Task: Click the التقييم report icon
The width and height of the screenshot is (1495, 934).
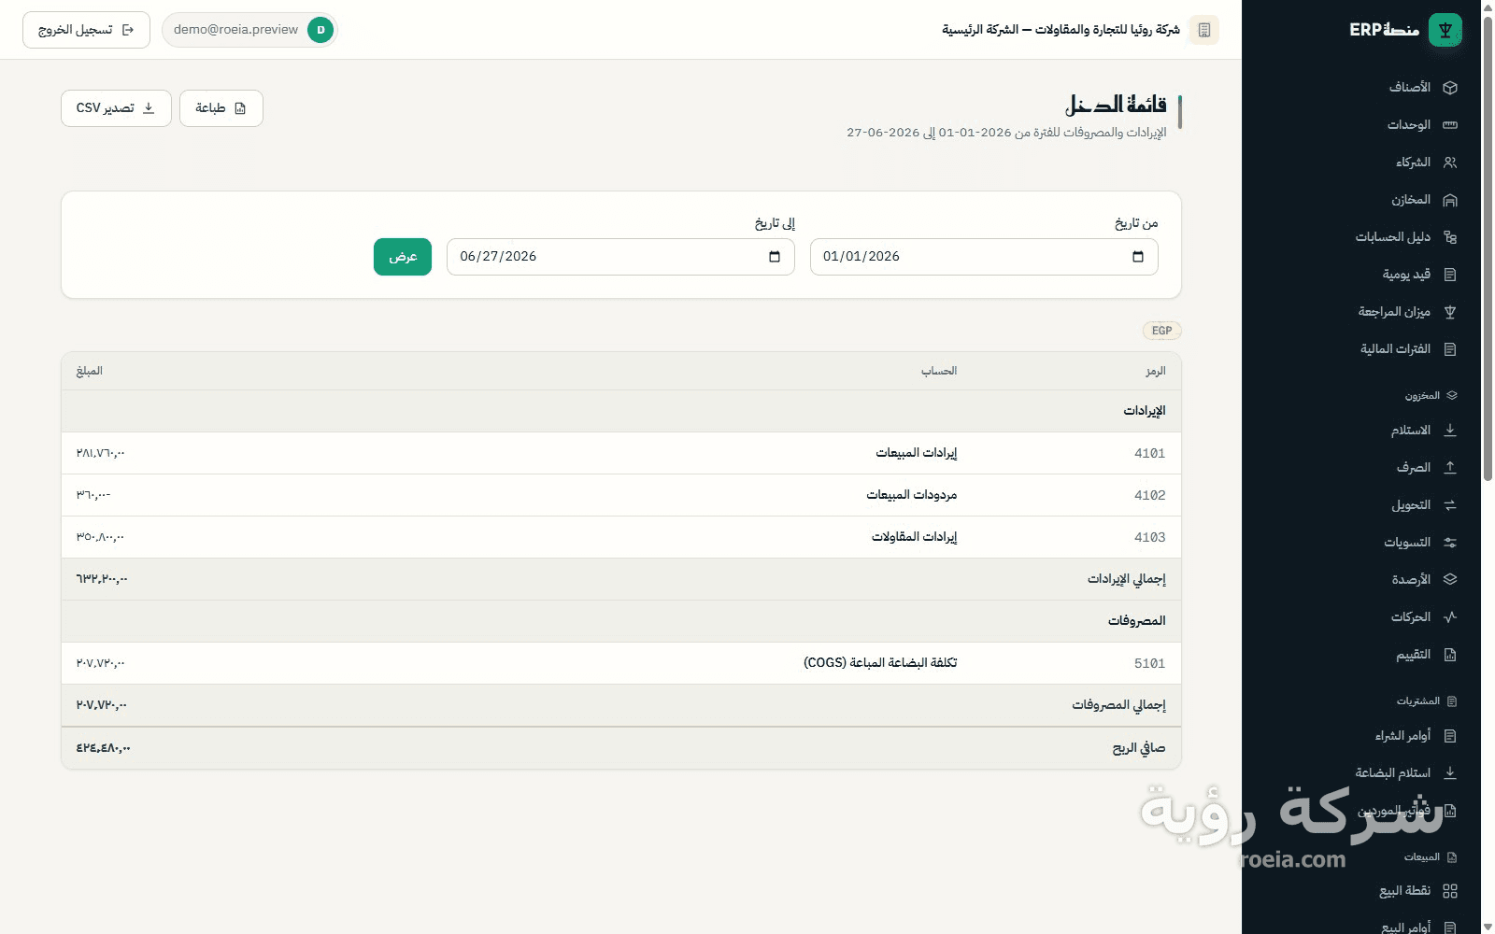Action: (1450, 655)
